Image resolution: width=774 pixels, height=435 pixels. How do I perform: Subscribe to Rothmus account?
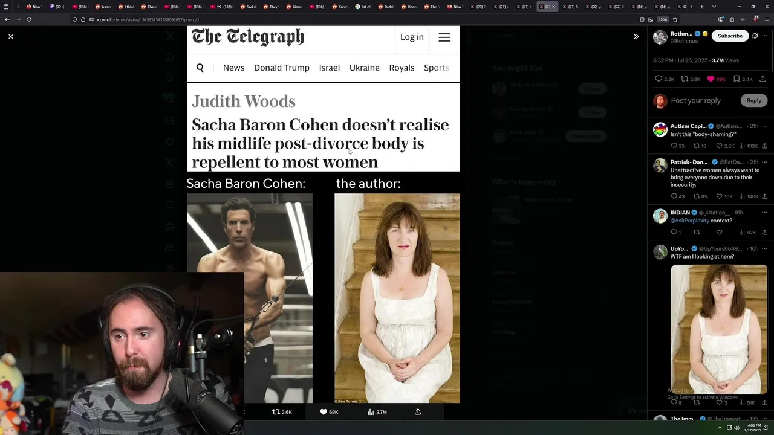730,36
